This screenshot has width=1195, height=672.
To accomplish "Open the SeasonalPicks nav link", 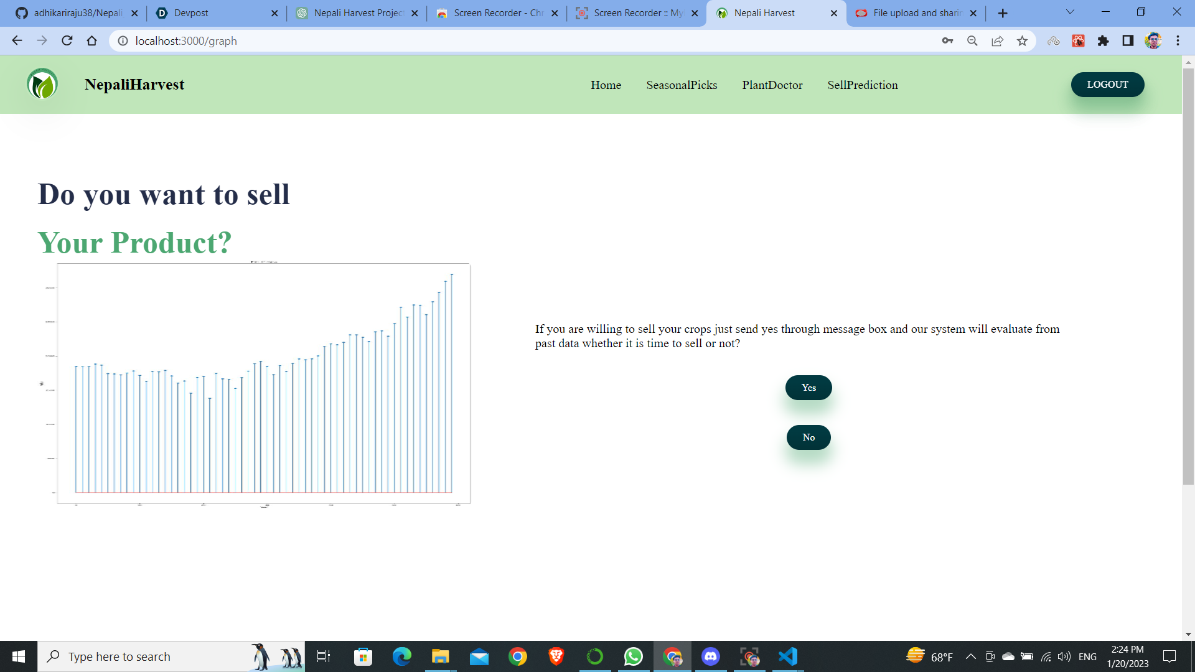I will (682, 85).
